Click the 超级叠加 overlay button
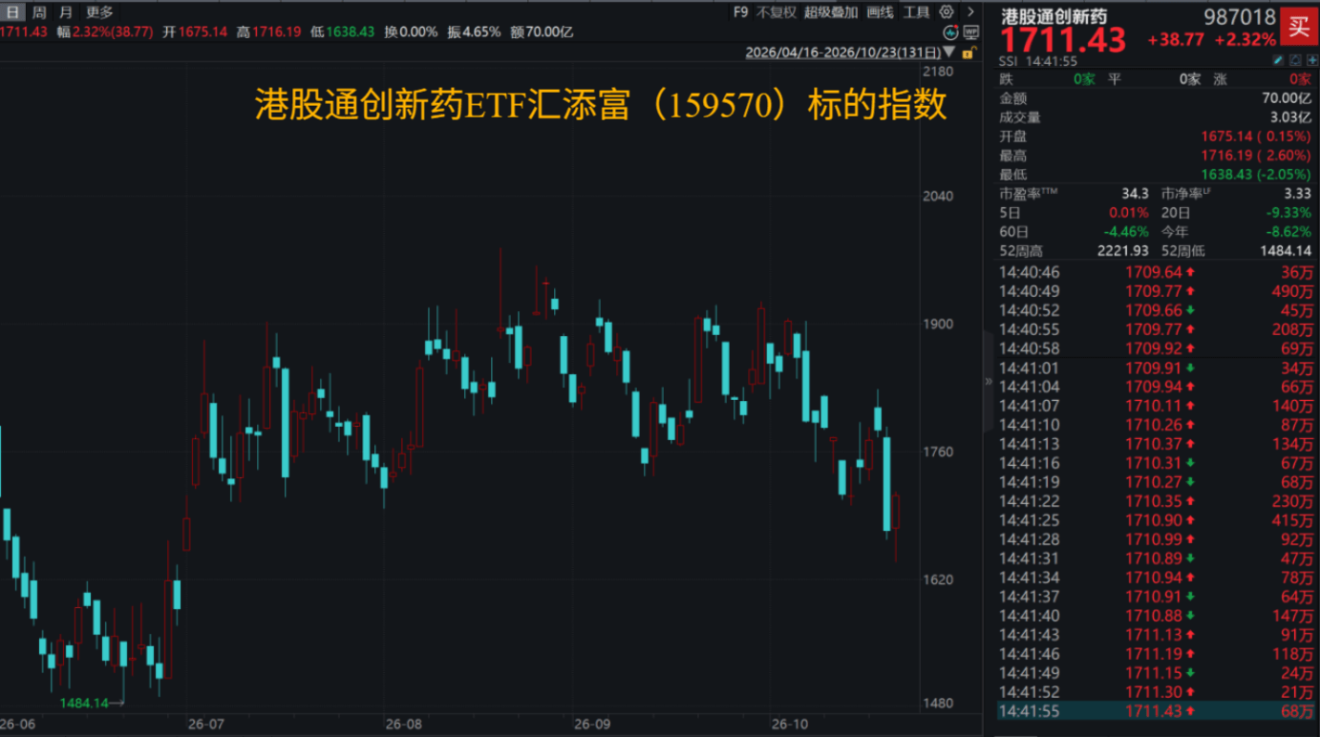This screenshot has width=1320, height=737. pos(831,11)
